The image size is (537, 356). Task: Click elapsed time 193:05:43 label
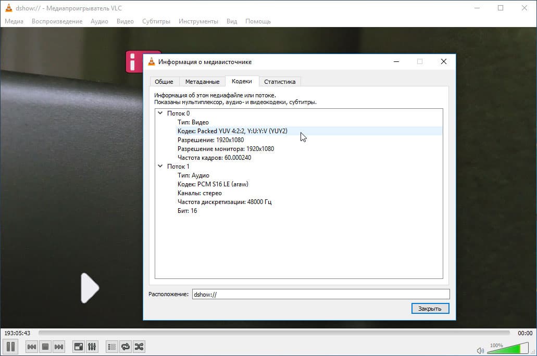point(17,333)
